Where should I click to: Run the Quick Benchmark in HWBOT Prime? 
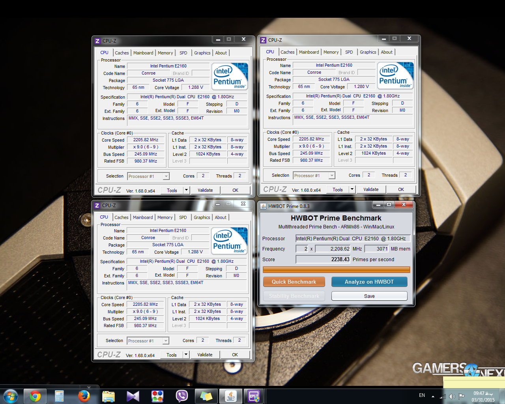pyautogui.click(x=294, y=282)
